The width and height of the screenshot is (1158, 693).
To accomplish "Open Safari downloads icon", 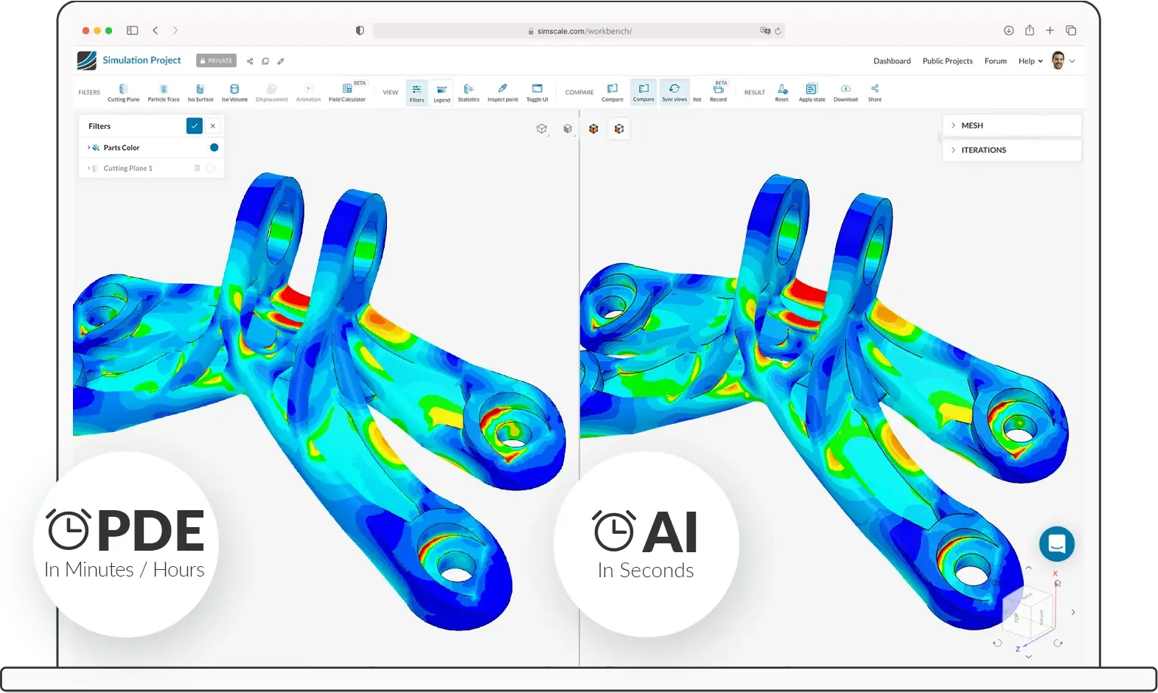I will [1008, 30].
